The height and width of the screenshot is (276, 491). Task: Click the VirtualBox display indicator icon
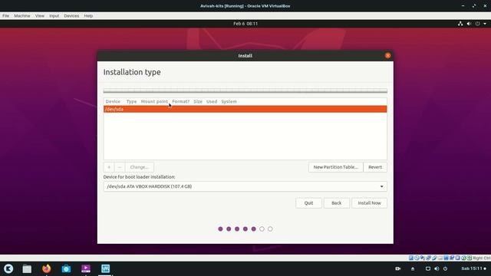click(x=447, y=258)
